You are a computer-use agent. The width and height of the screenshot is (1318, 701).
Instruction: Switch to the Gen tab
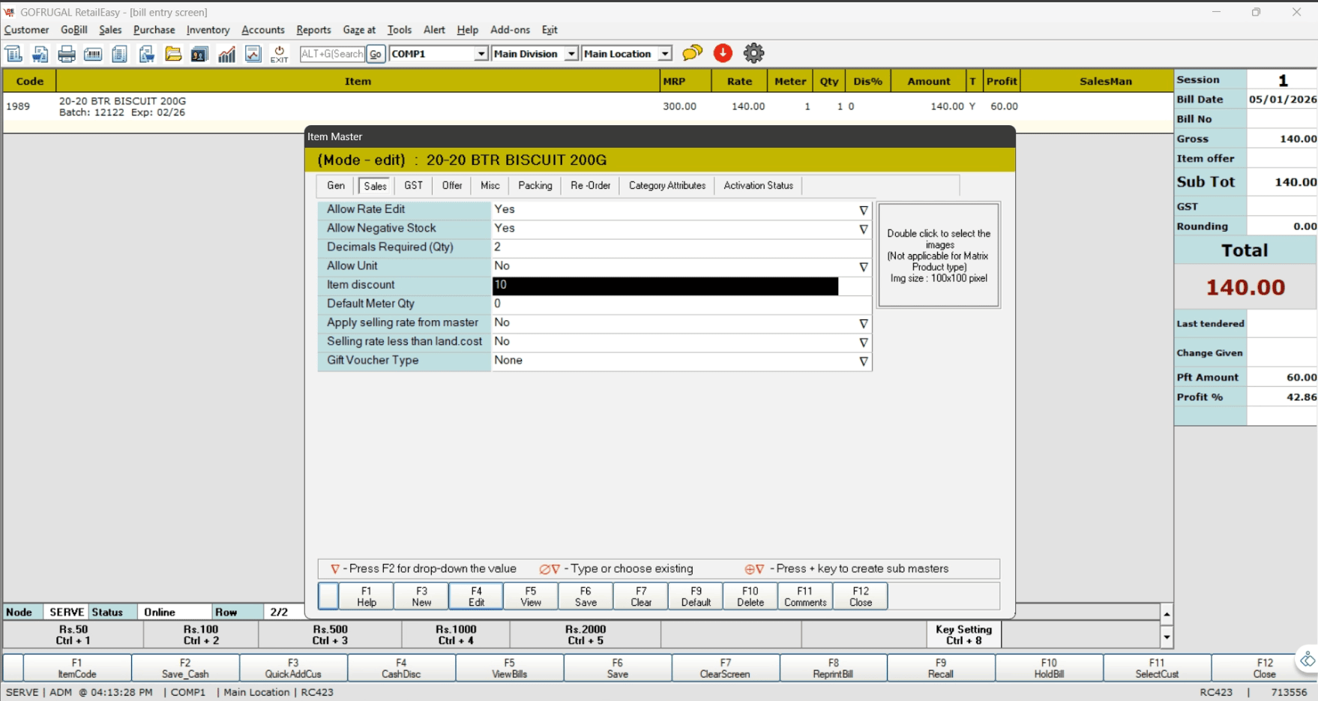336,185
